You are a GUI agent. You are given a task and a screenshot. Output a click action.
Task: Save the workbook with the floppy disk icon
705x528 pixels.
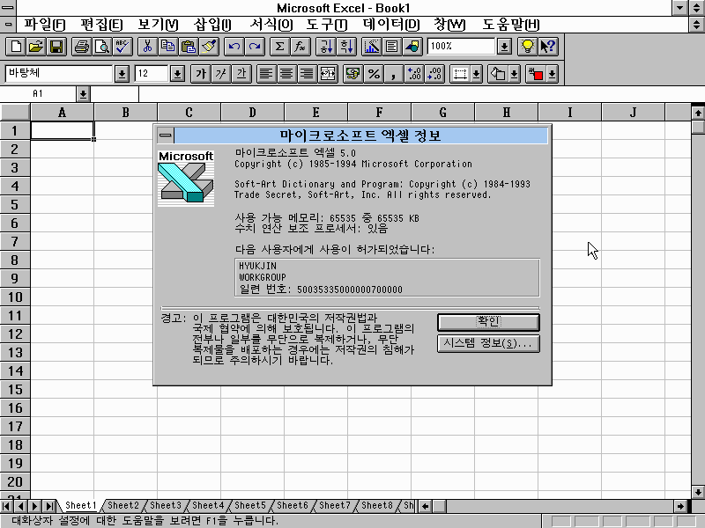(56, 47)
